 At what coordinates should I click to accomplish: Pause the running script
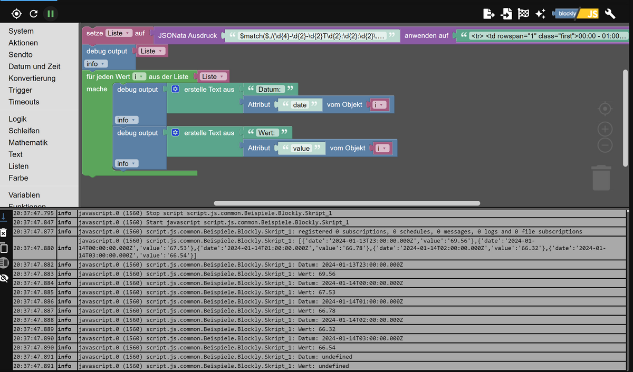(x=50, y=14)
